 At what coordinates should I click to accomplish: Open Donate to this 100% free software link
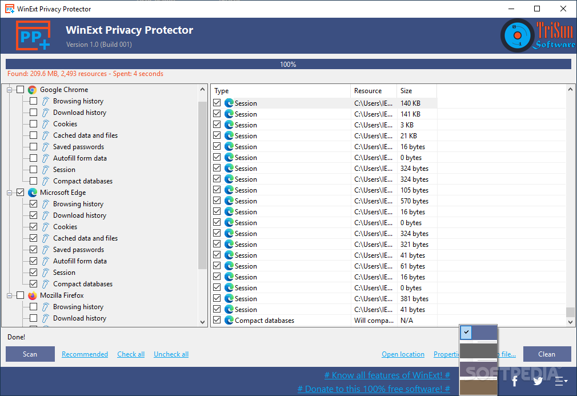pos(374,389)
